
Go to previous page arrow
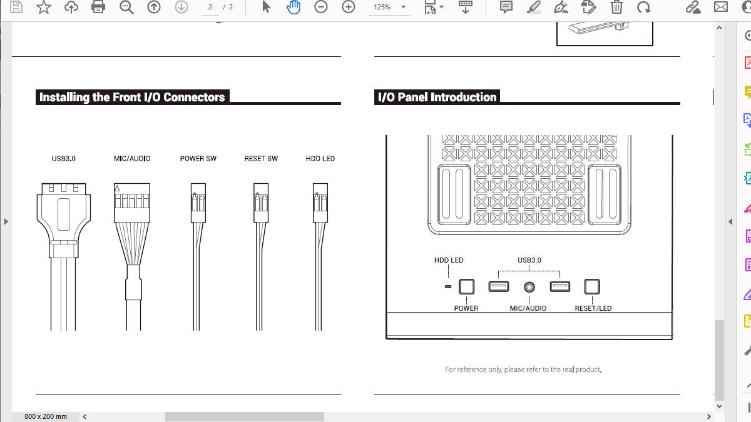pyautogui.click(x=153, y=8)
